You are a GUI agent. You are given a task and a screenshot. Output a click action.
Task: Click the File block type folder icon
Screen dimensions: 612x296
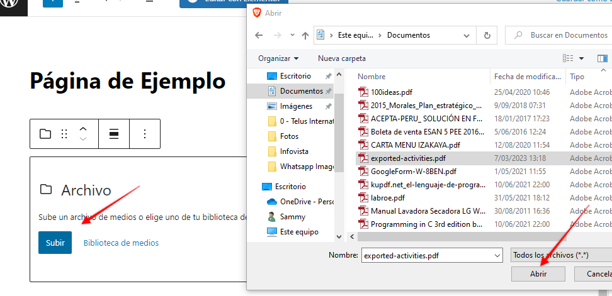point(45,134)
